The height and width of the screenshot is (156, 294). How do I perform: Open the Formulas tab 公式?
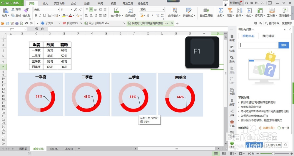click(x=73, y=3)
